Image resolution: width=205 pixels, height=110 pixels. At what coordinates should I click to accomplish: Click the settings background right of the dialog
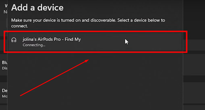pyautogui.click(x=194, y=65)
